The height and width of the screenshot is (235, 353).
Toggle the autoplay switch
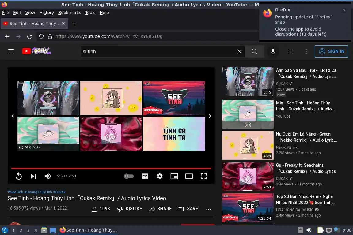129,176
